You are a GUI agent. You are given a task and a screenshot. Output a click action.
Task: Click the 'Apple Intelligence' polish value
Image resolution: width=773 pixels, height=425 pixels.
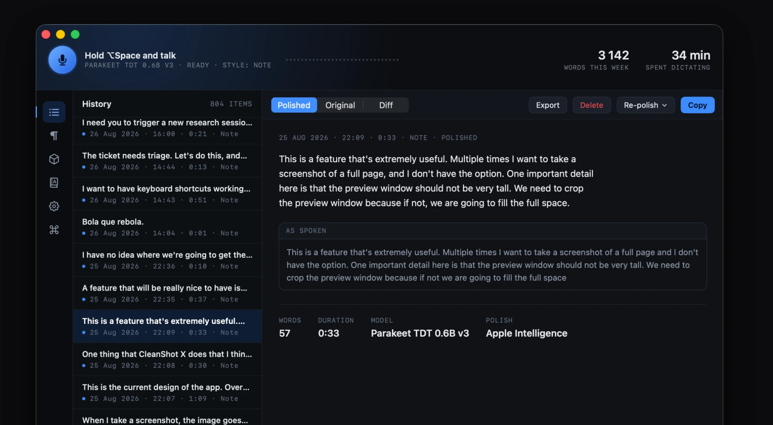coord(526,333)
